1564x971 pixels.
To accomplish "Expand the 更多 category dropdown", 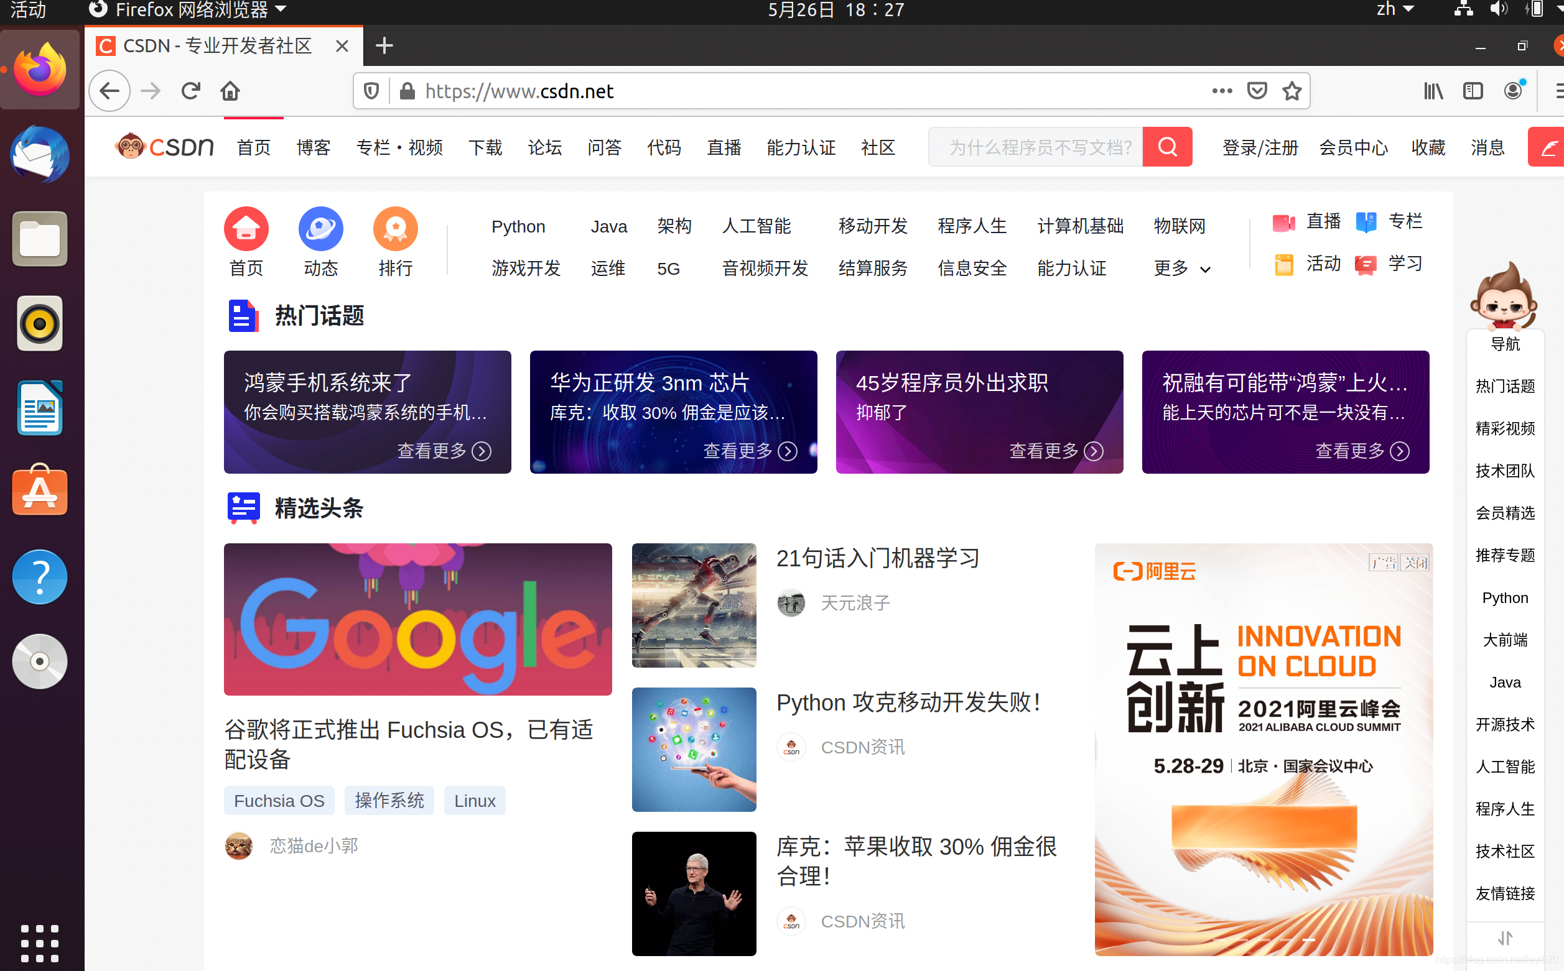I will (x=1181, y=268).
